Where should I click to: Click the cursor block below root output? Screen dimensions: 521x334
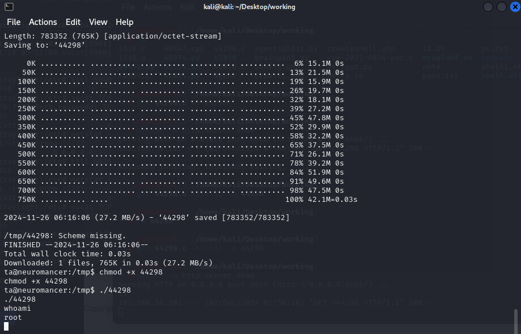click(x=6, y=327)
